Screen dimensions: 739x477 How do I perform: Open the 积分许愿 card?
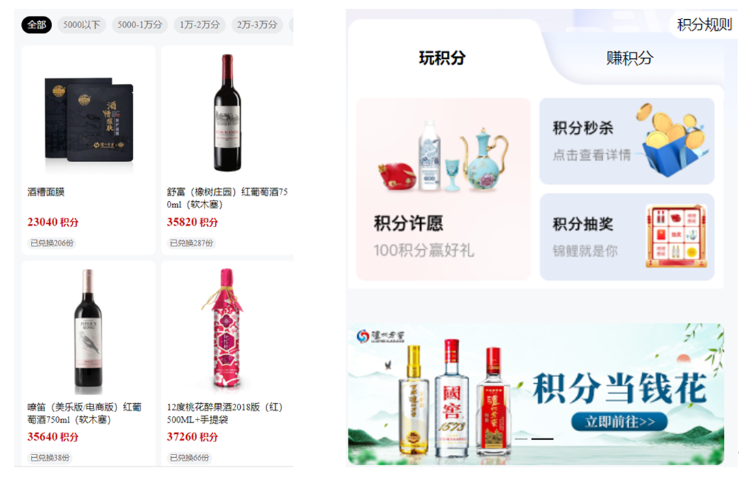pyautogui.click(x=443, y=189)
